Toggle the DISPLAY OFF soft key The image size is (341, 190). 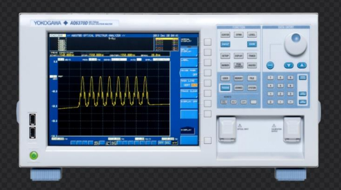[189, 104]
